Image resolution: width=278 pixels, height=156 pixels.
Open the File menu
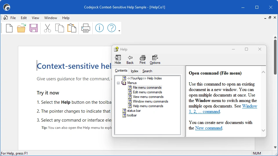[x=13, y=18]
